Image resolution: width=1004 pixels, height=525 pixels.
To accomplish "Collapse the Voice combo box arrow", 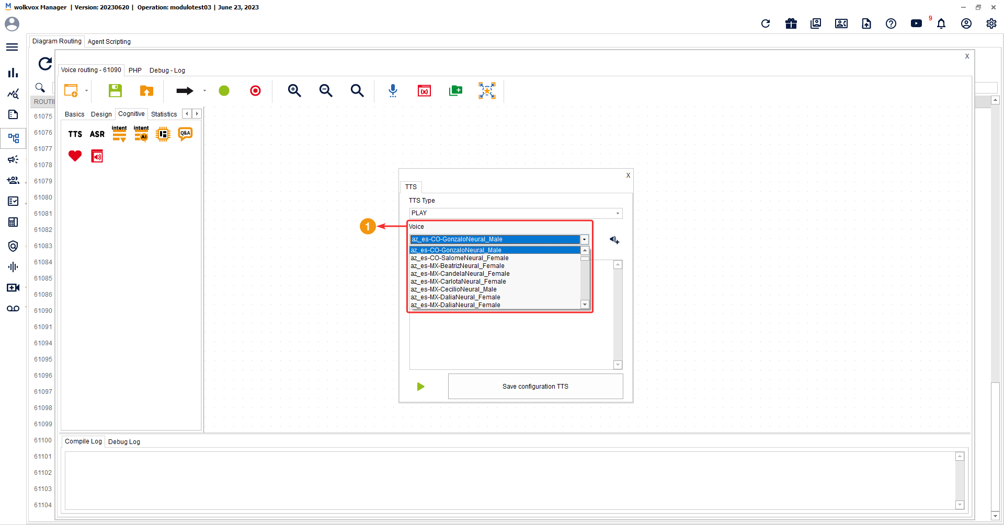I will pyautogui.click(x=585, y=240).
